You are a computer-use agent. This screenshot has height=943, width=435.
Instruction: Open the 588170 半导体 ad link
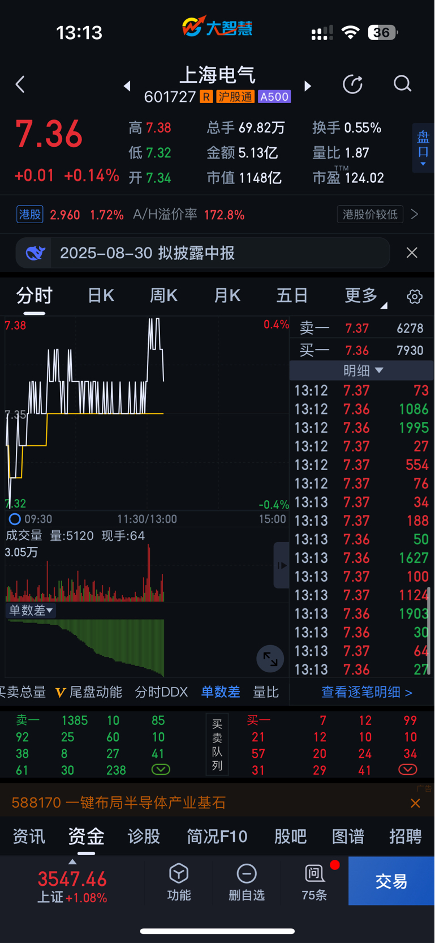(x=119, y=803)
